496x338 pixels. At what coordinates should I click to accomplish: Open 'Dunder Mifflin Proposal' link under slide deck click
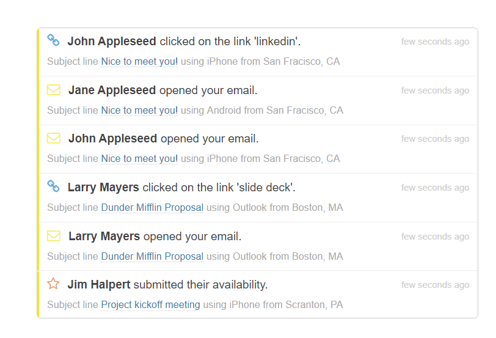click(152, 207)
